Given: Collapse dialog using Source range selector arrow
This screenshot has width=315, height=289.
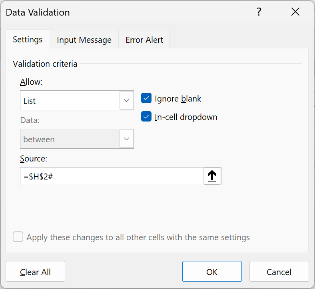Looking at the screenshot, I should coord(212,176).
